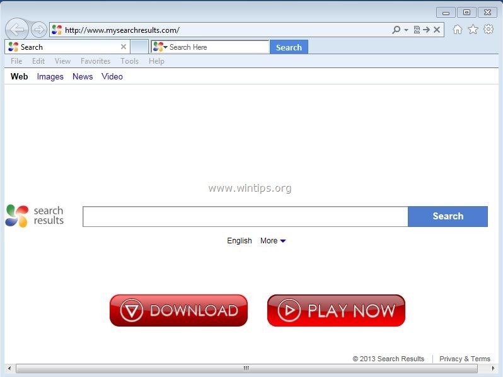
Task: Go back with the browser Back arrow
Action: 16,30
